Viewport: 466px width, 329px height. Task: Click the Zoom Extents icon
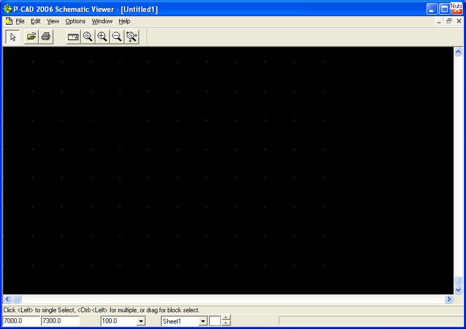coord(131,37)
